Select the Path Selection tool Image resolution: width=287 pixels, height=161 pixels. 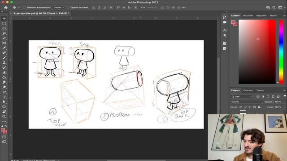[x=4, y=102]
